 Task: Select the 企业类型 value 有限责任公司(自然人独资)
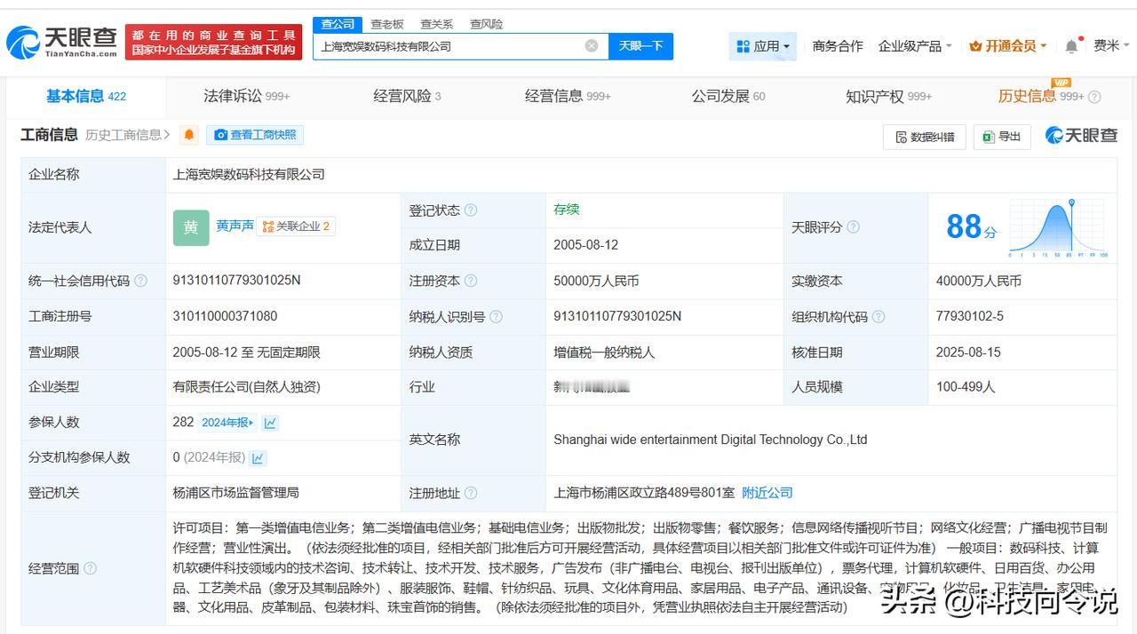click(x=246, y=387)
